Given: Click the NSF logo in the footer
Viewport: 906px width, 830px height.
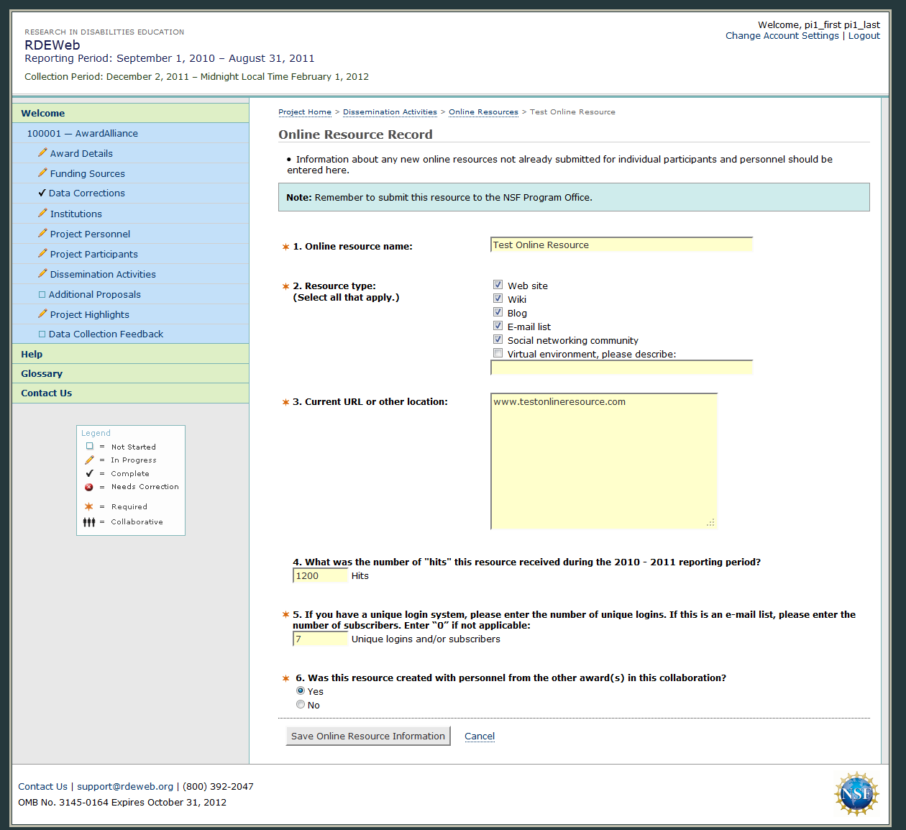Looking at the screenshot, I should click(x=856, y=794).
